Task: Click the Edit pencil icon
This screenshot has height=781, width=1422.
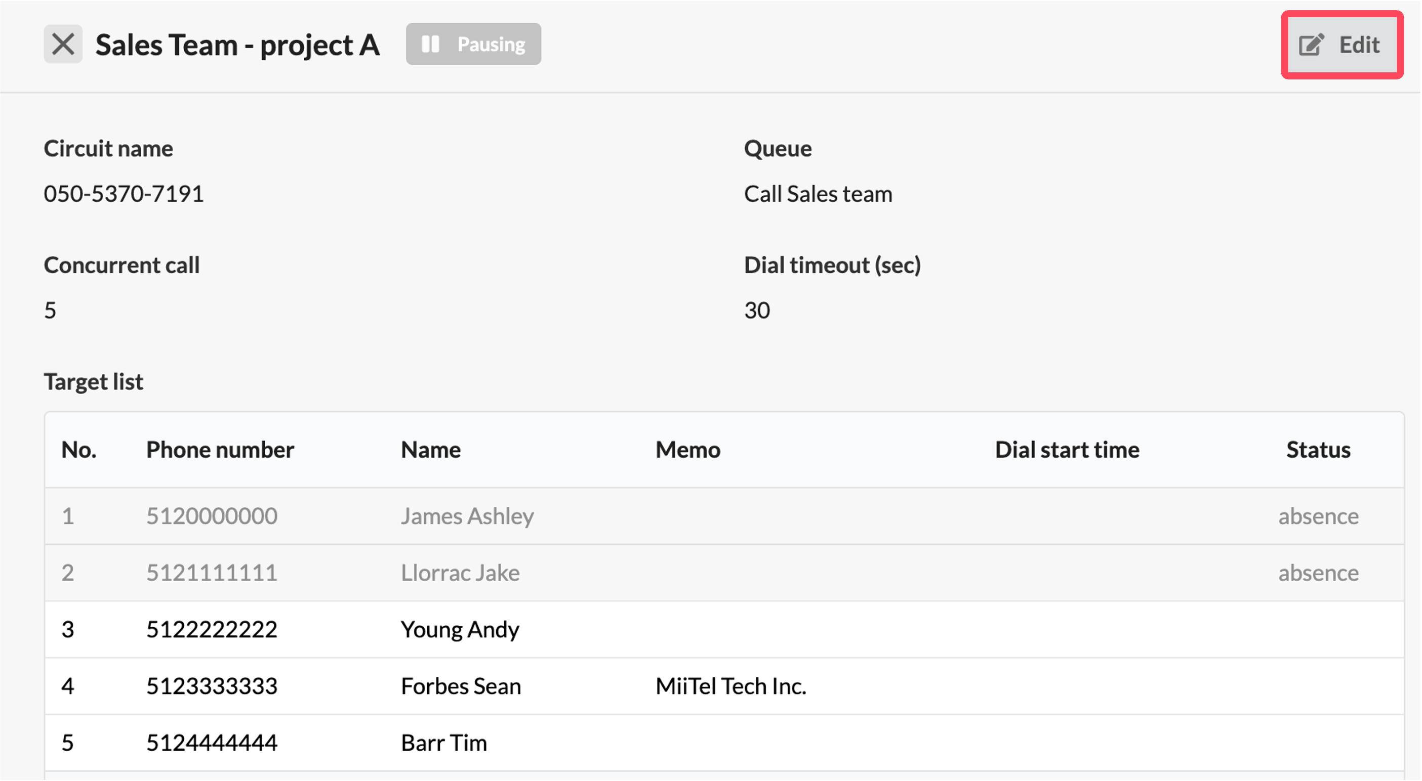Action: [1311, 45]
